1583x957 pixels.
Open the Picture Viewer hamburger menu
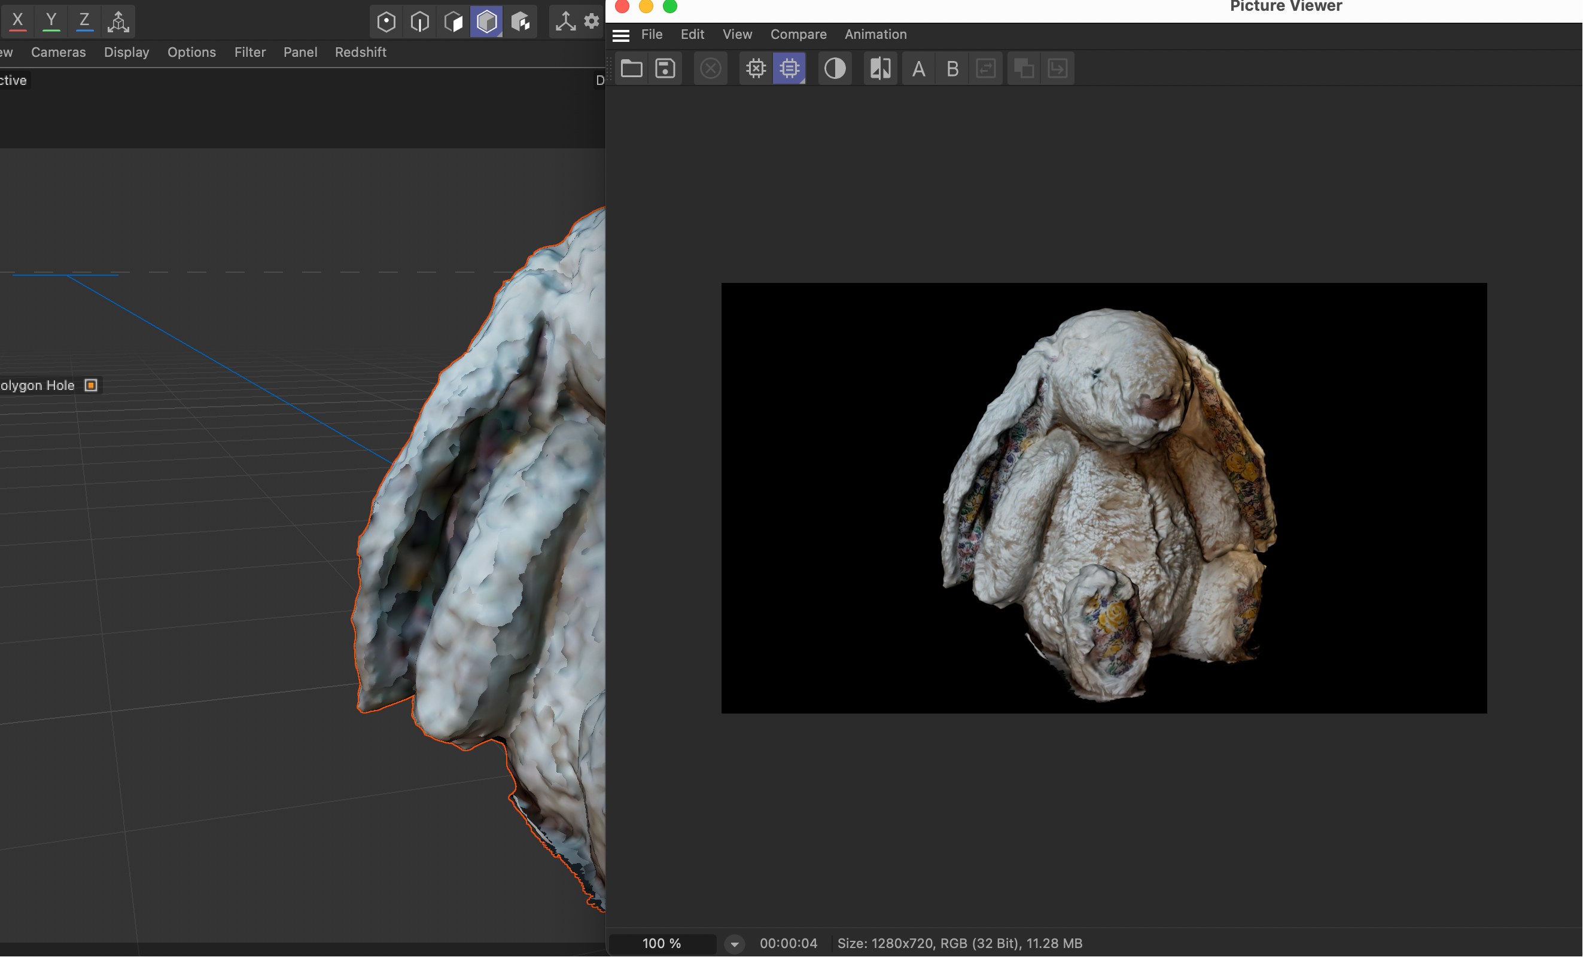(x=620, y=35)
